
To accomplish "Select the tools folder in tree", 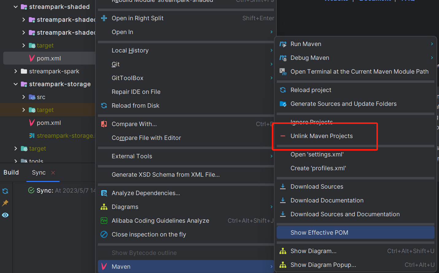I will (36, 161).
